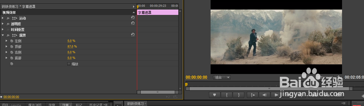364x106 pixels.
Task: Expand the 时间重置 effect group
Action: (3, 30)
